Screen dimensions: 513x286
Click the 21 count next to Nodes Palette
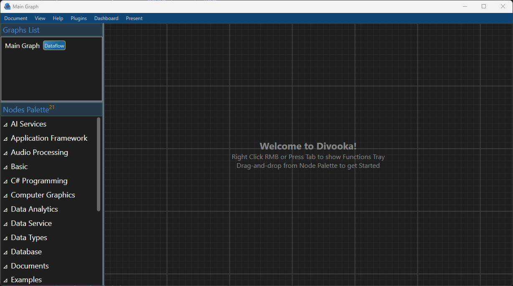[x=52, y=107]
